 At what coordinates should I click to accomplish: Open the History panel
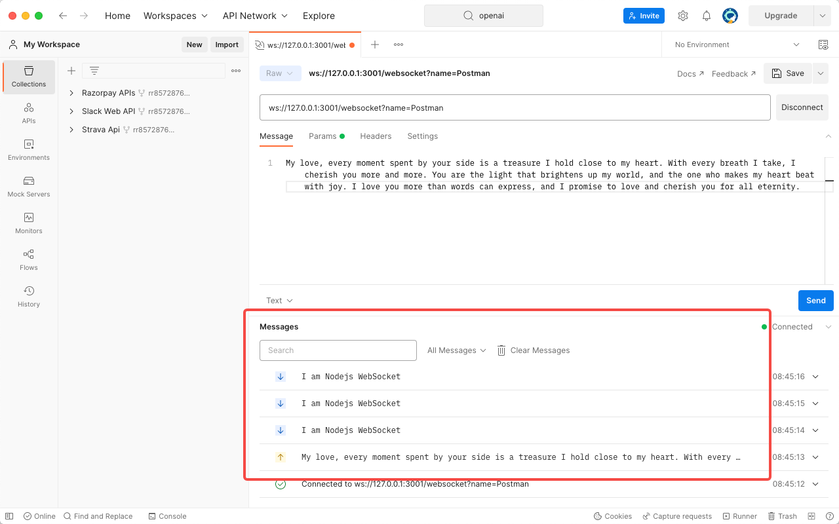coord(28,296)
